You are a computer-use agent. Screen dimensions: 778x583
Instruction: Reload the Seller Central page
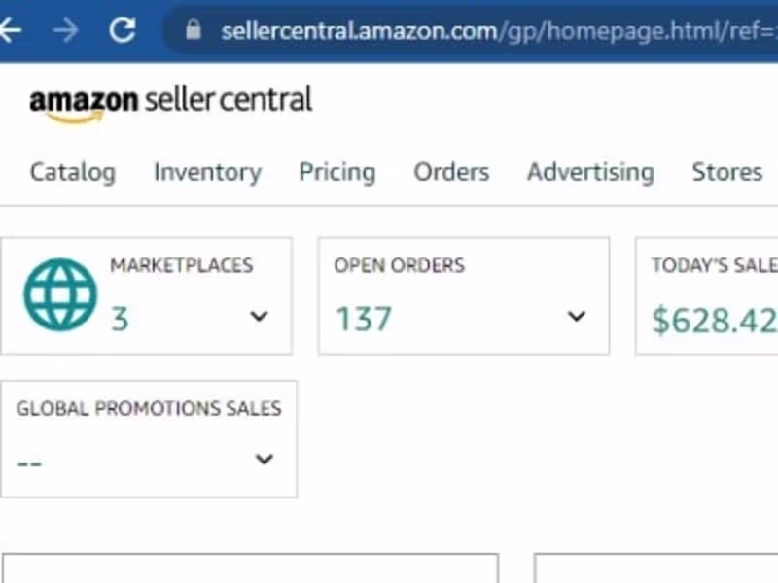(122, 30)
